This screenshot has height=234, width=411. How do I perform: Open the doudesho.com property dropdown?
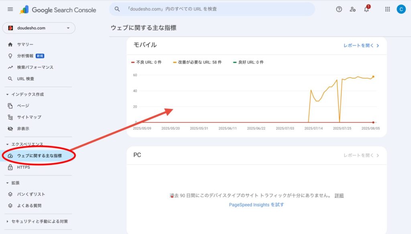pyautogui.click(x=39, y=28)
